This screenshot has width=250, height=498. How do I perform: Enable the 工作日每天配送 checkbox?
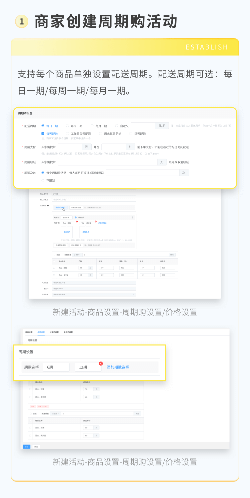click(x=67, y=134)
